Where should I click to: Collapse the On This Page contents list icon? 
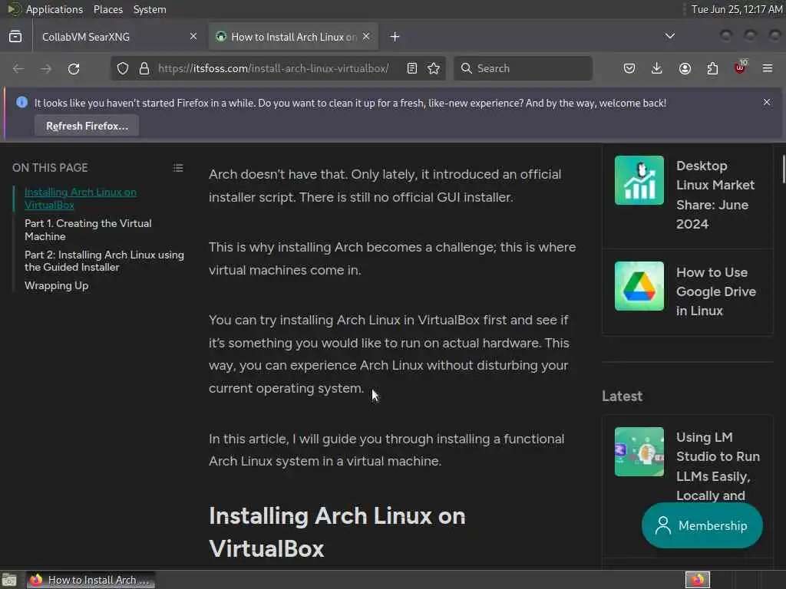(178, 168)
